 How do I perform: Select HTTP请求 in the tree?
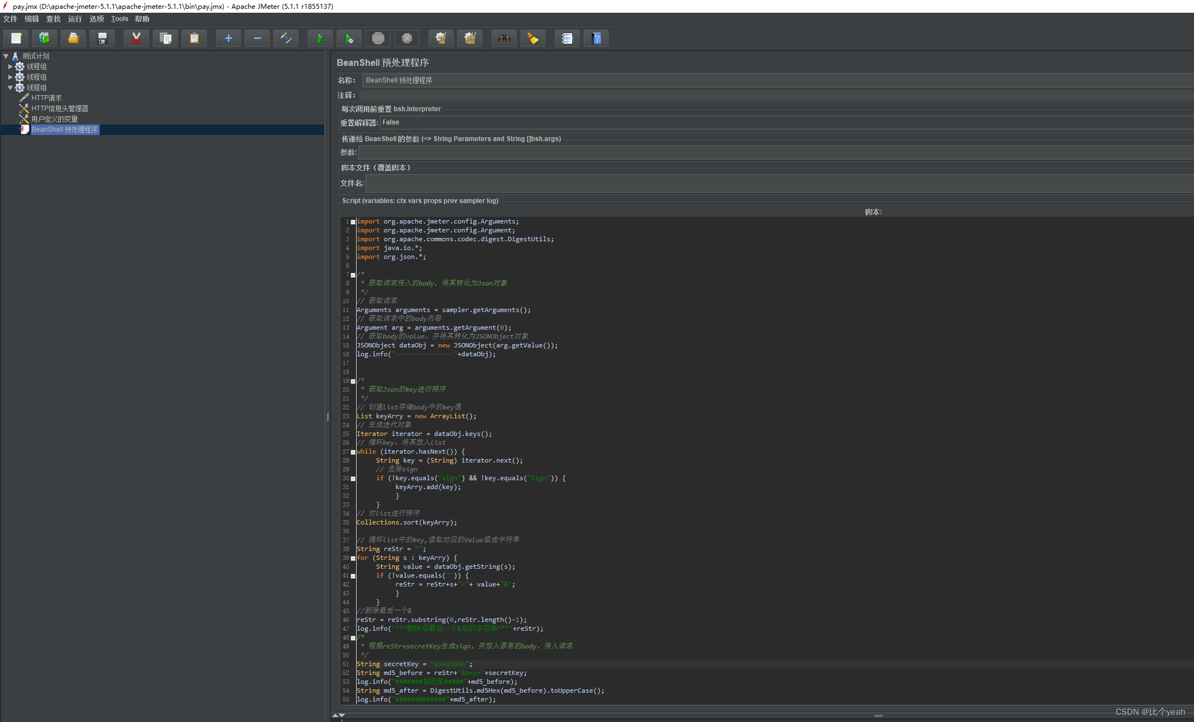point(47,98)
